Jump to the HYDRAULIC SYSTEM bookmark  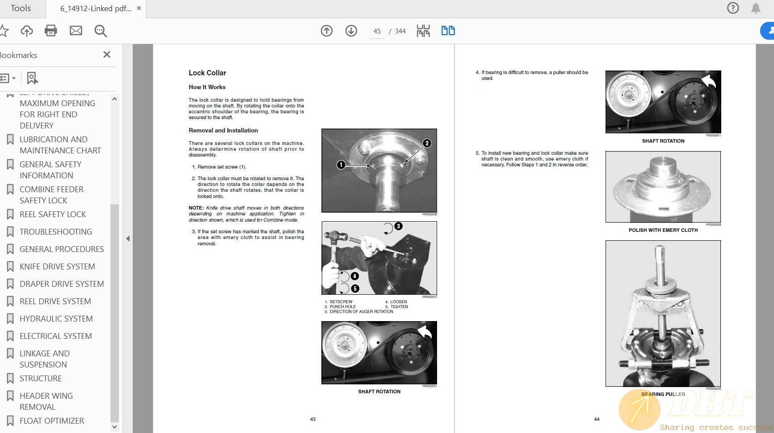pos(56,319)
